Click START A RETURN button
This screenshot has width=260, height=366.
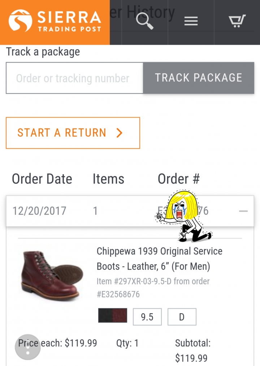click(x=73, y=133)
